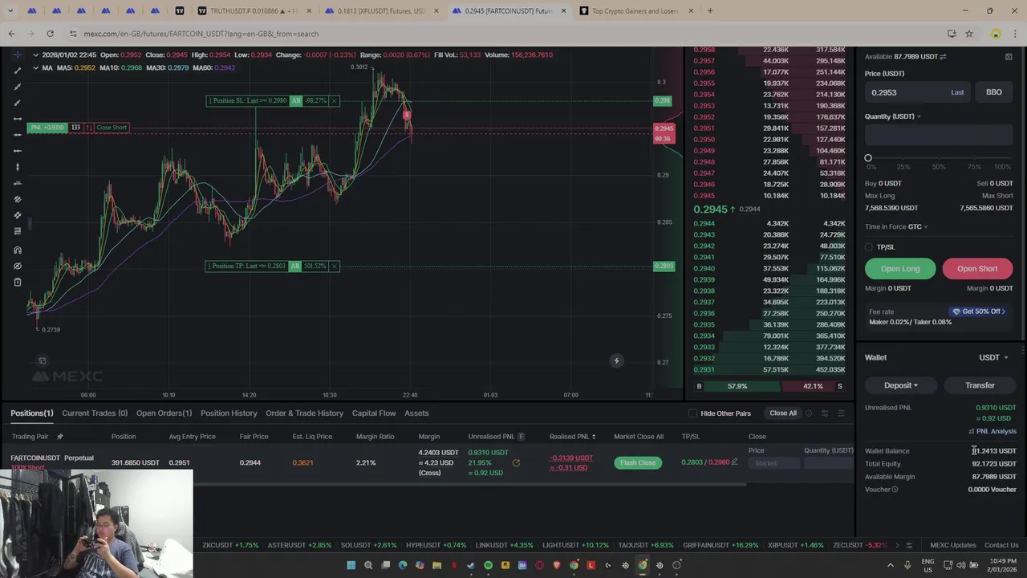Click the Open Long button

(900, 269)
